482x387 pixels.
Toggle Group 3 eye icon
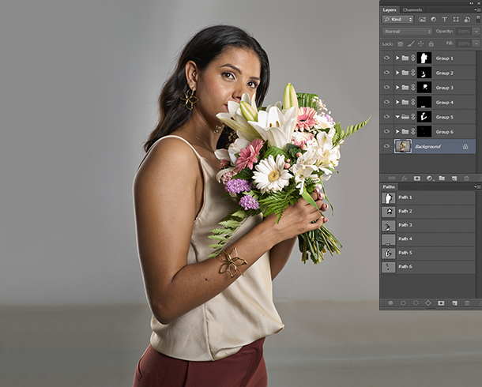click(x=386, y=87)
